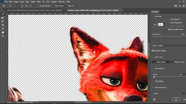
Task: Toggle Show Edge (J) checkbox
Action: pyautogui.click(x=169, y=19)
